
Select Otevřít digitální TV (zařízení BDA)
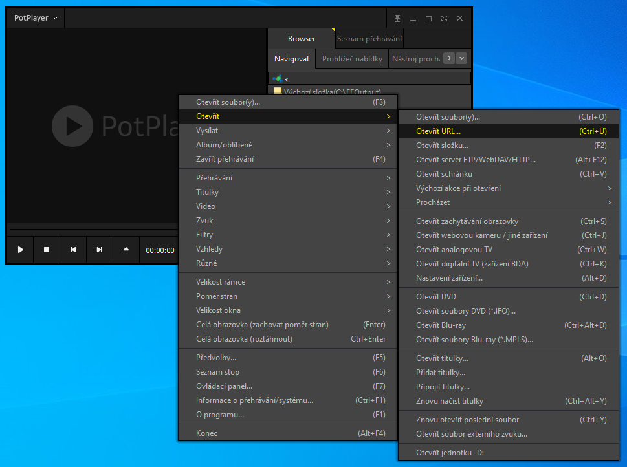pos(509,264)
